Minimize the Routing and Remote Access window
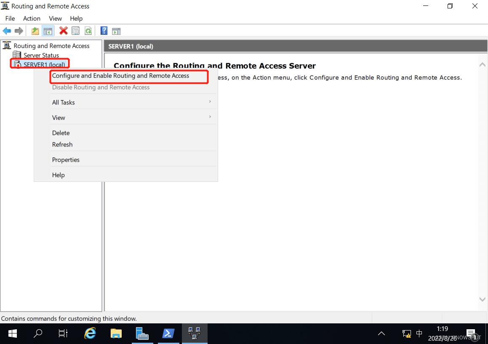488x344 pixels. tap(426, 6)
